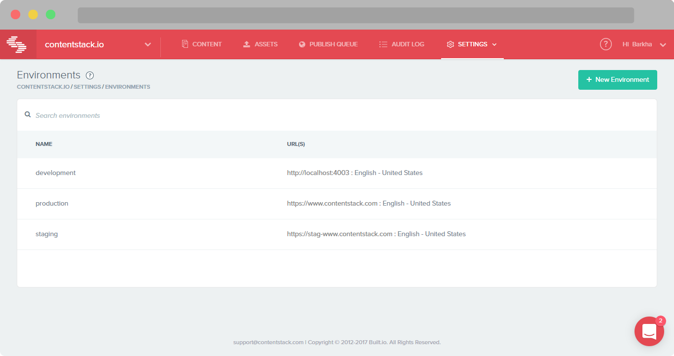The image size is (674, 356).
Task: Click the Publish Queue globe icon
Action: click(x=302, y=44)
